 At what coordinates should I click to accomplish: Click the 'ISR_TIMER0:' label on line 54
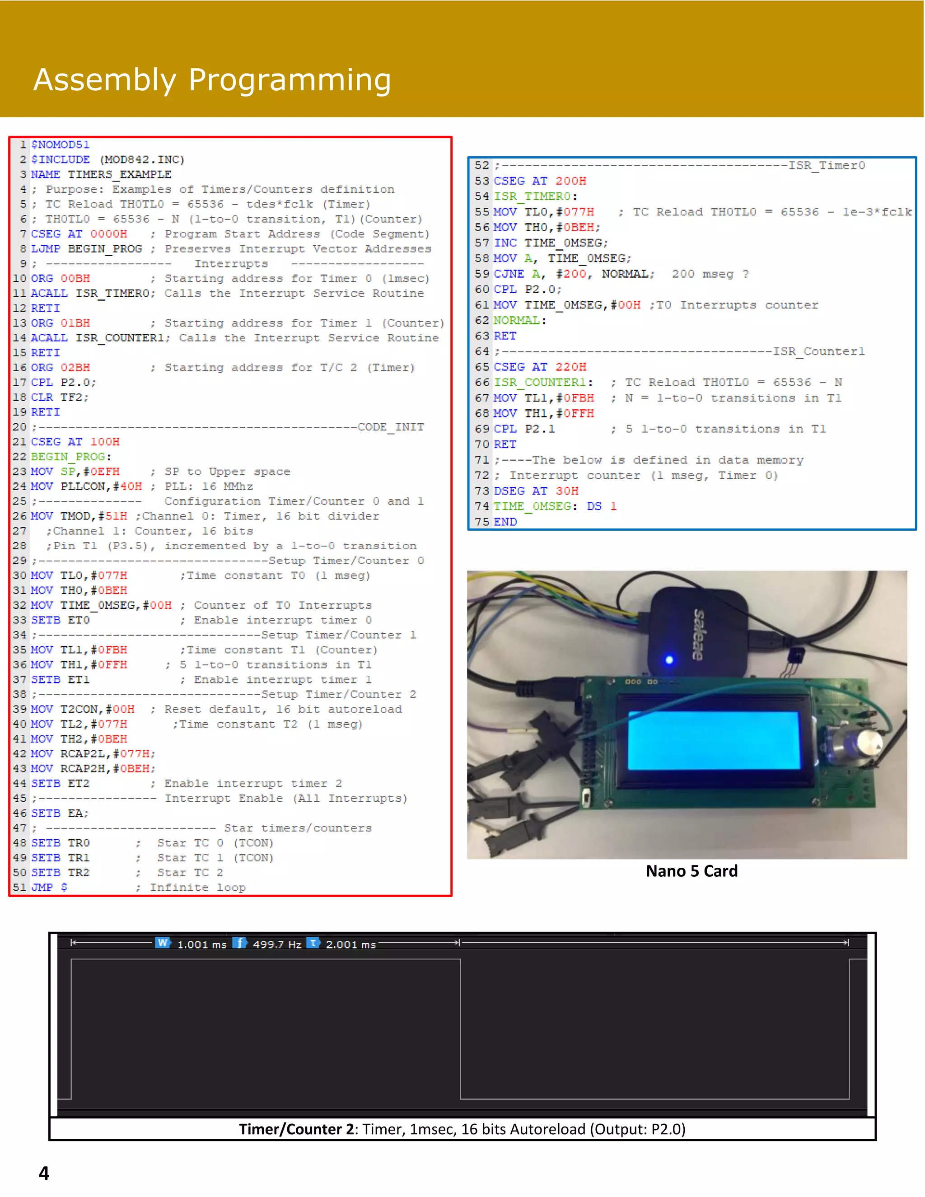(x=535, y=196)
